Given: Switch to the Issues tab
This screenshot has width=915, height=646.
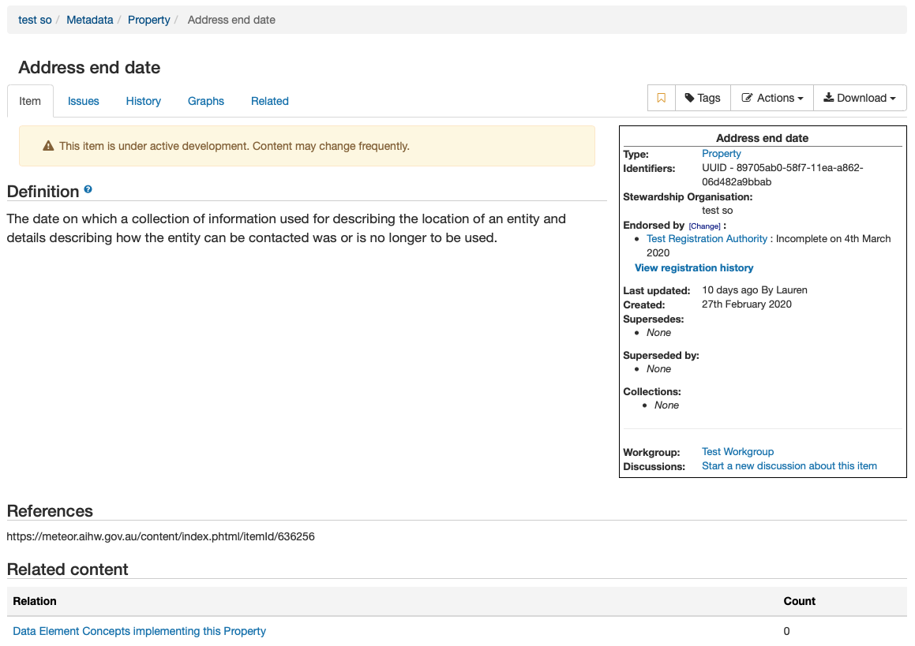Looking at the screenshot, I should point(84,101).
